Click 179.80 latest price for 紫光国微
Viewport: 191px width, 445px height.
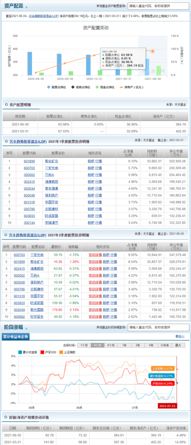pos(58,310)
